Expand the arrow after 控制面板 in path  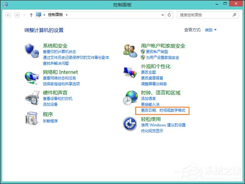point(67,15)
